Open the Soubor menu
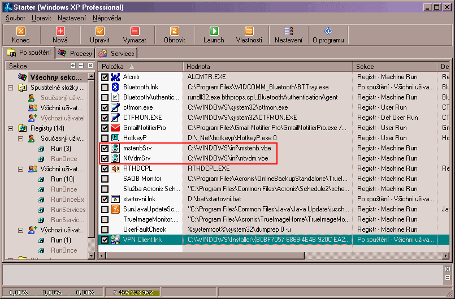The image size is (455, 299). (x=15, y=18)
